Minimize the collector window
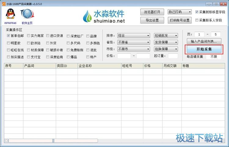Screen dimensions: 229x147 click(x=209, y=4)
